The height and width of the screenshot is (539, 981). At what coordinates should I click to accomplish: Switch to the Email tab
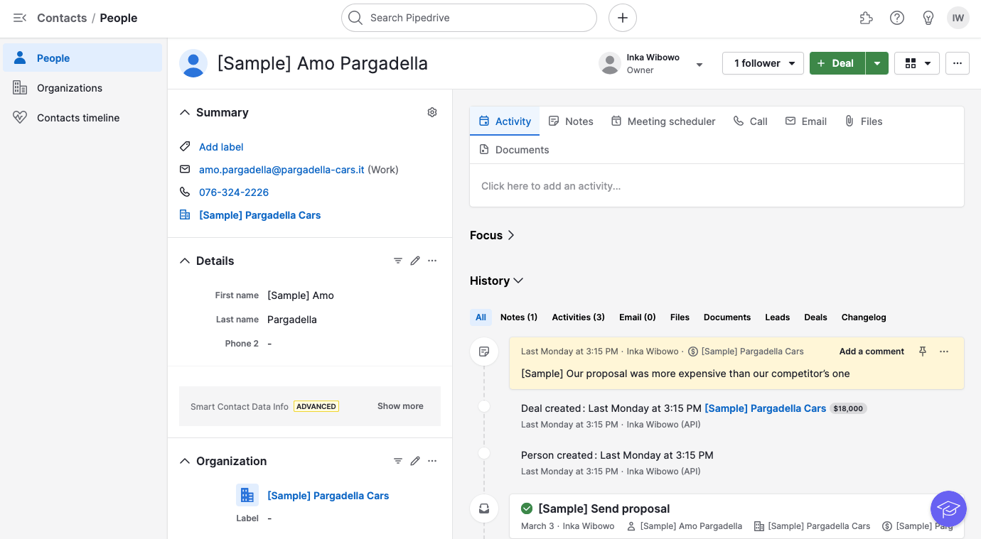806,121
